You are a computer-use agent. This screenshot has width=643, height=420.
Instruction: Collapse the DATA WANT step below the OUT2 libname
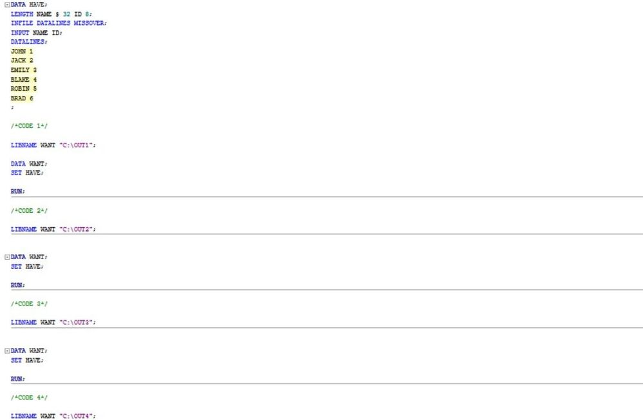point(6,257)
